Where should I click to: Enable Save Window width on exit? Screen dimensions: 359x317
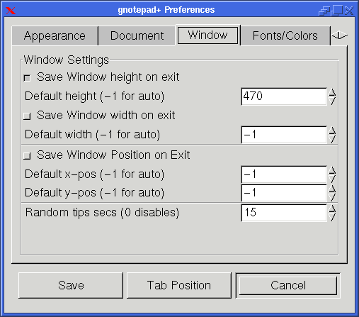click(27, 116)
